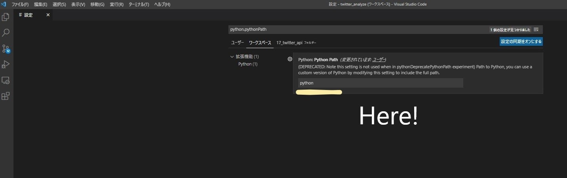
Task: Close the 設定 tab
Action: [x=48, y=15]
